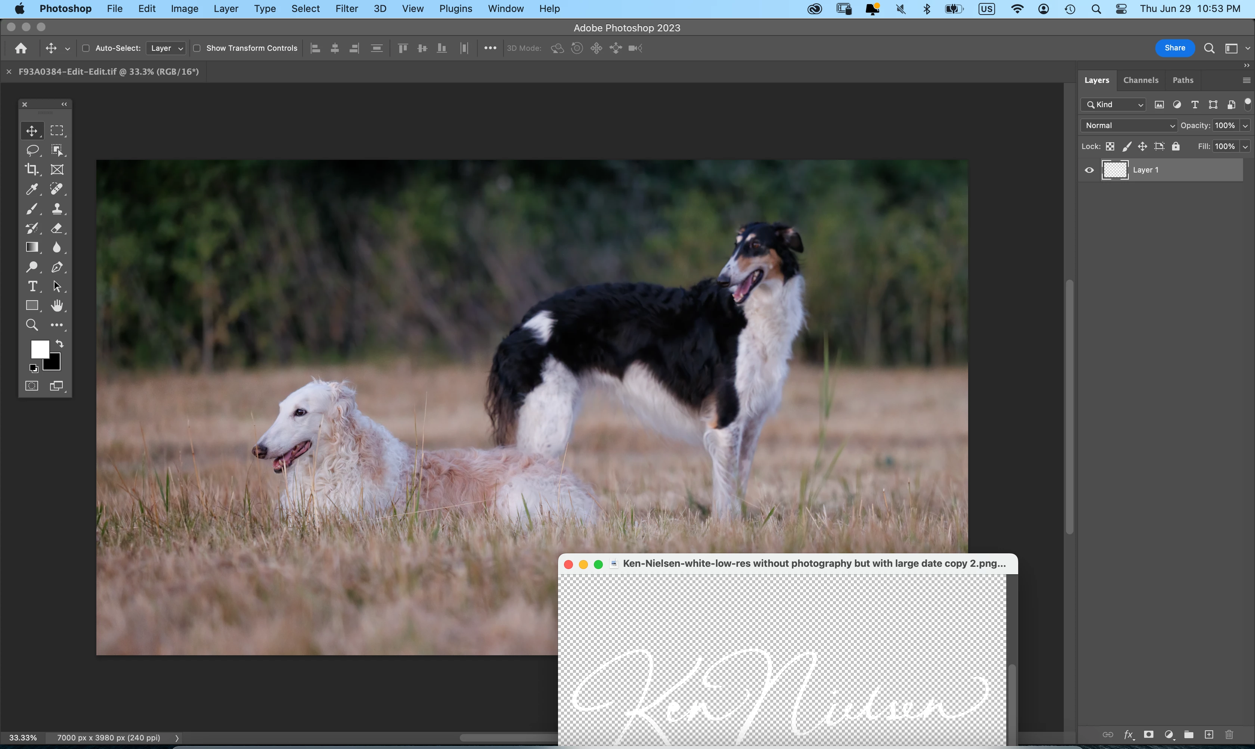Open the Opacity value dropdown arrow

click(1245, 125)
